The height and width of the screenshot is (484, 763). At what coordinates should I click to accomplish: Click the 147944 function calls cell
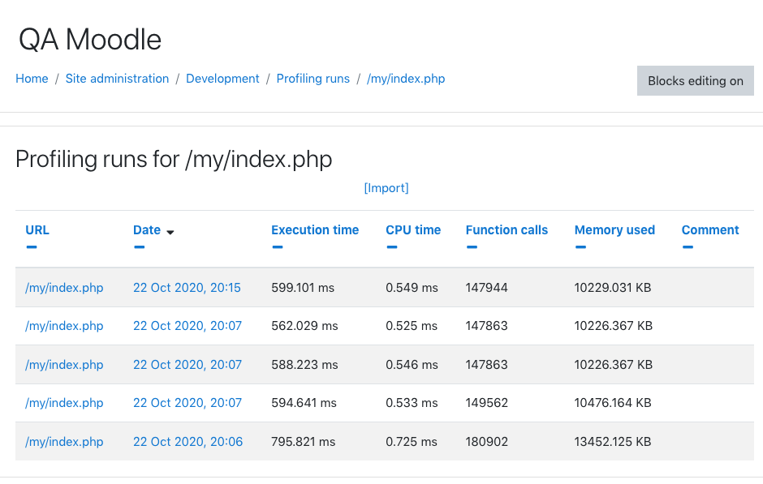coord(486,288)
